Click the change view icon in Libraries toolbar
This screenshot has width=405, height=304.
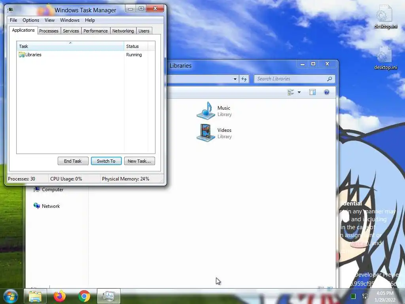[291, 92]
